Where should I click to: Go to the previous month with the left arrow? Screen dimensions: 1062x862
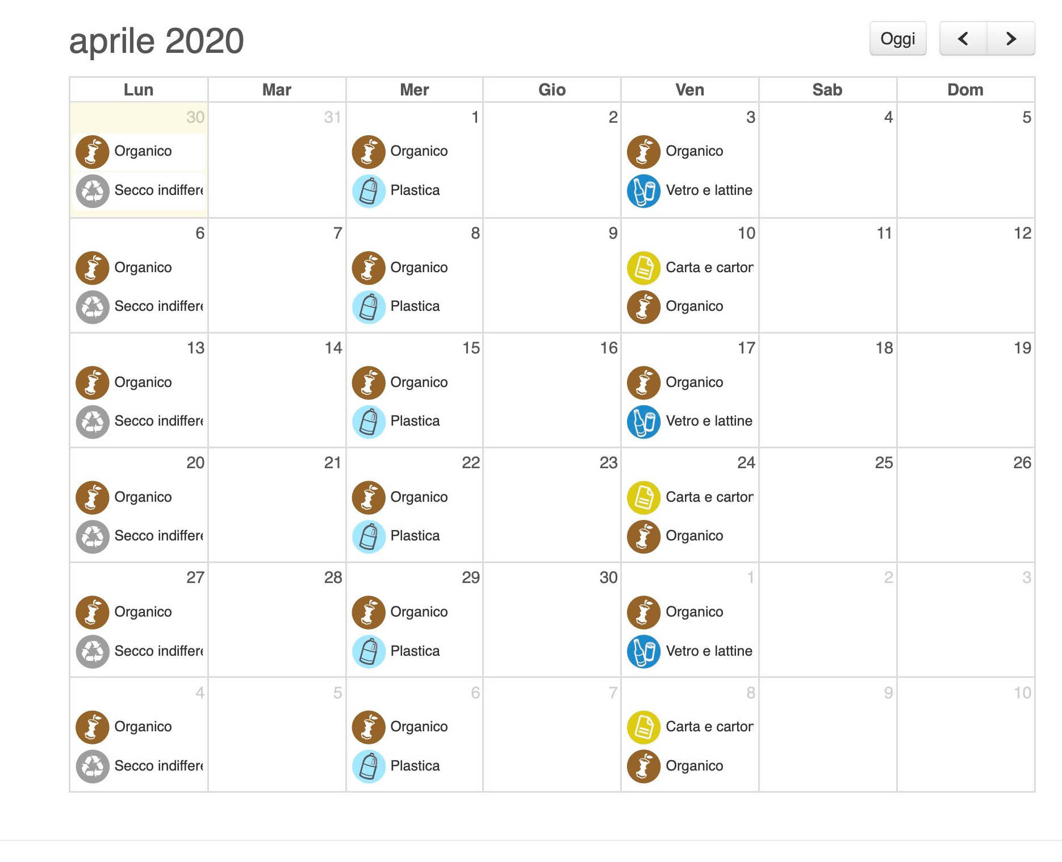[963, 39]
